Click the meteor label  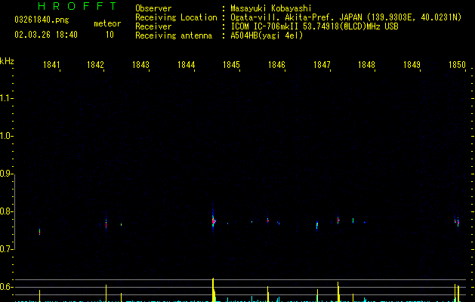coord(107,23)
